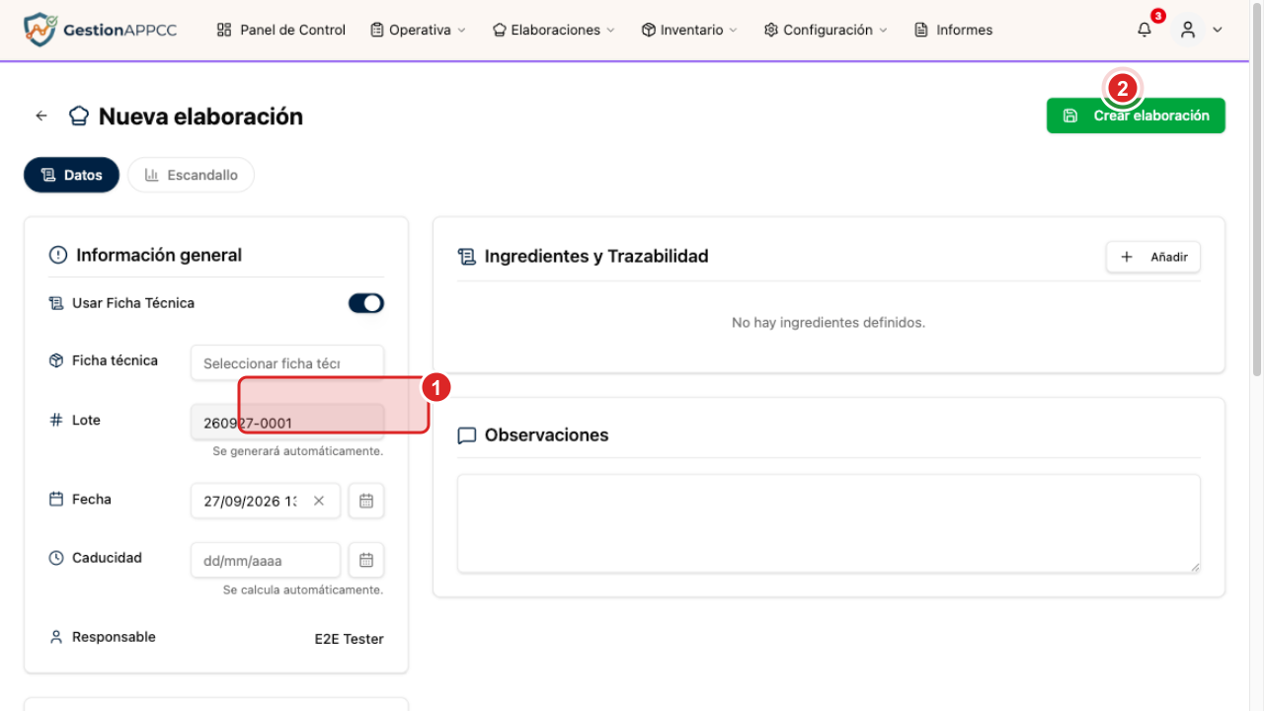Screen dimensions: 1264x711
Task: Open the notifications bell
Action: click(1145, 30)
